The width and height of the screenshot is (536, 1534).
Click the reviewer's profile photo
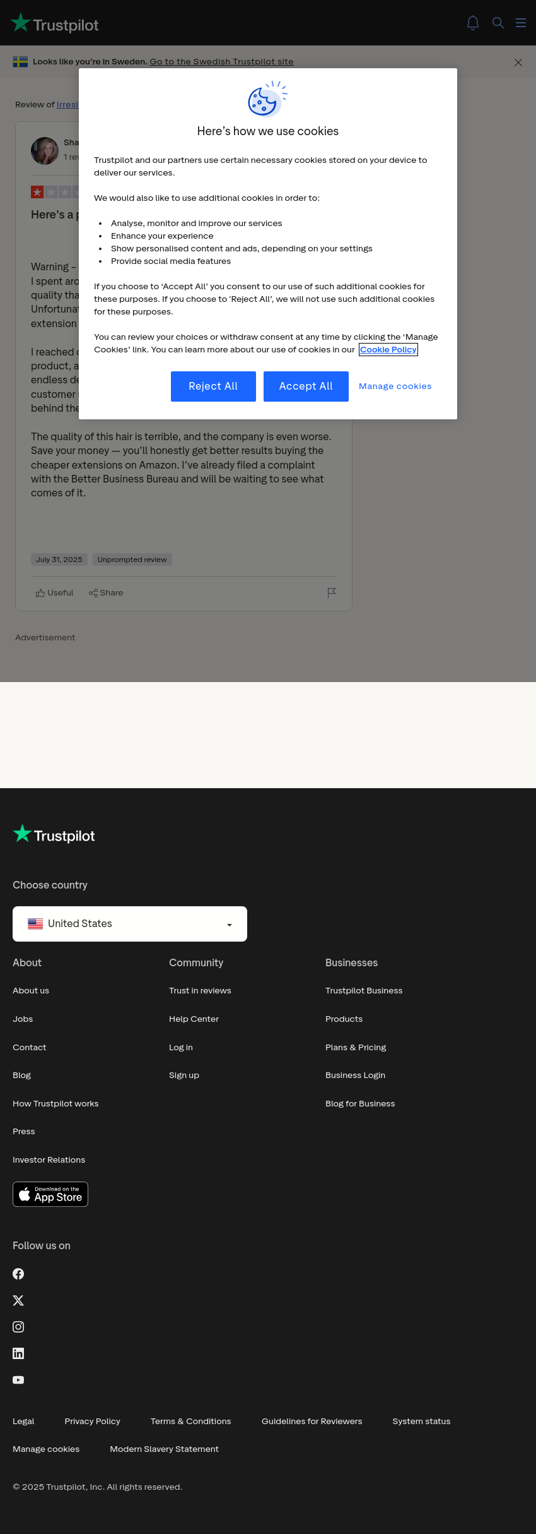[x=45, y=151]
